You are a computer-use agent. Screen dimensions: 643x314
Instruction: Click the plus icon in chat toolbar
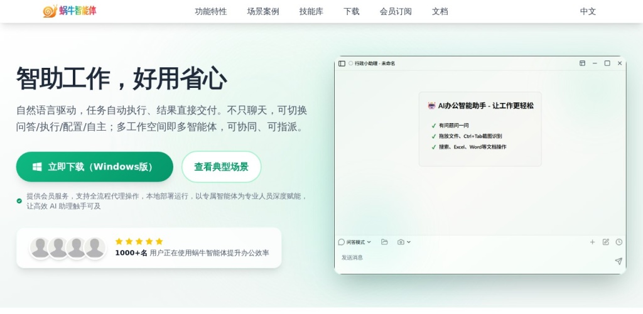pyautogui.click(x=592, y=242)
